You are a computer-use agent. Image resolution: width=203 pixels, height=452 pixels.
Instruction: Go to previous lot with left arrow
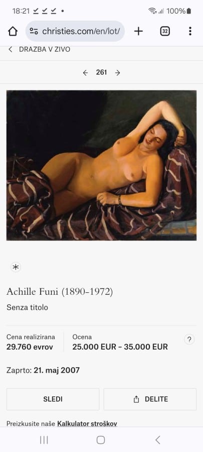click(x=85, y=73)
